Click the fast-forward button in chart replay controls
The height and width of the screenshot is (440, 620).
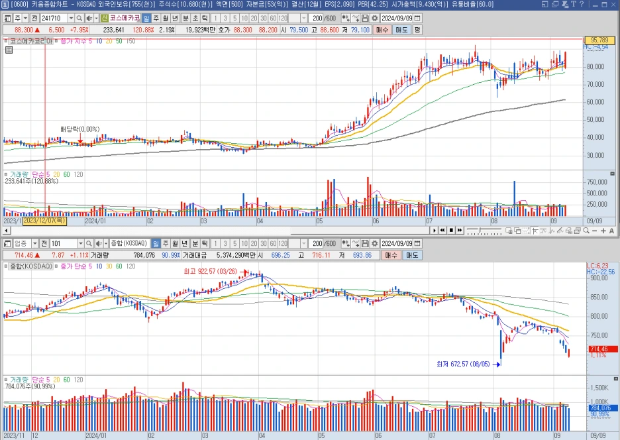coord(460,231)
